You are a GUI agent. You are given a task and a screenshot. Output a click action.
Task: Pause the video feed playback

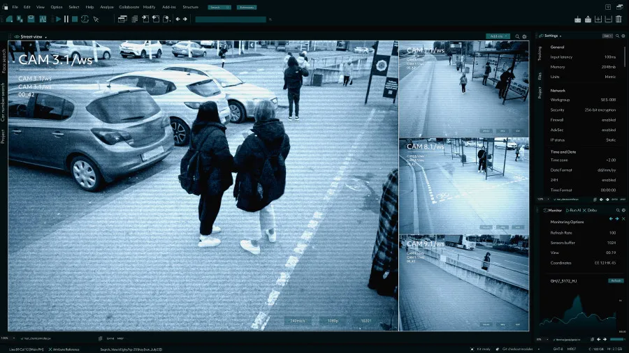(x=66, y=19)
